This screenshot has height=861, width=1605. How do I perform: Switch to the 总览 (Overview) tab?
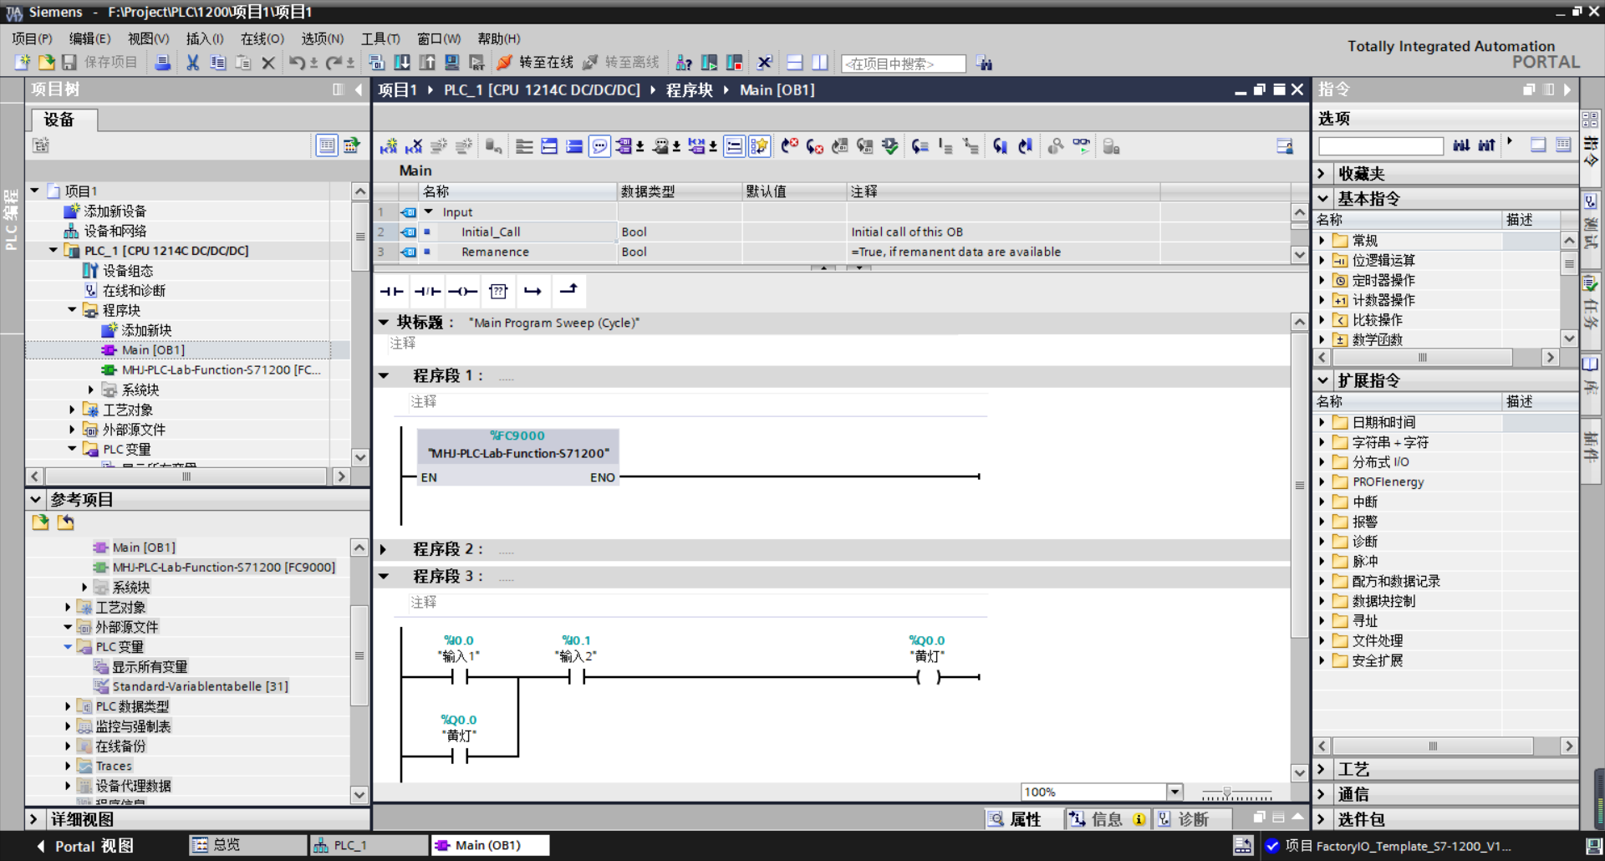coord(247,845)
